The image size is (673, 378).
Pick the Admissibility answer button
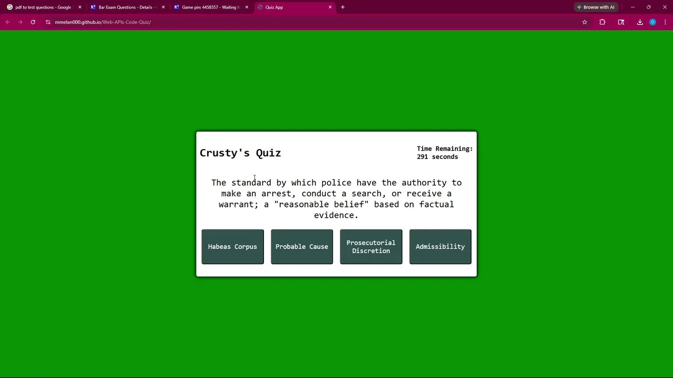click(x=441, y=247)
